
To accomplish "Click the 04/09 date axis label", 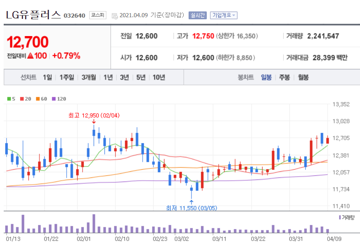I will (334, 239).
